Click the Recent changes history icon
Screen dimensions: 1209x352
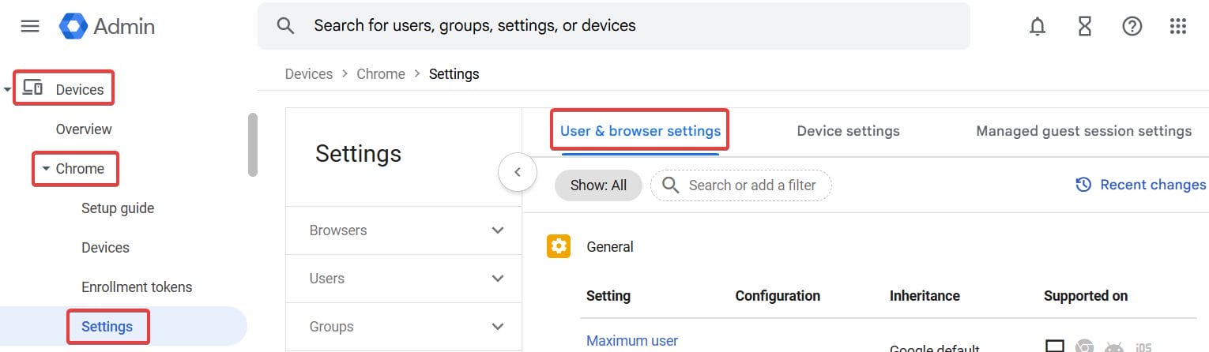click(1083, 185)
